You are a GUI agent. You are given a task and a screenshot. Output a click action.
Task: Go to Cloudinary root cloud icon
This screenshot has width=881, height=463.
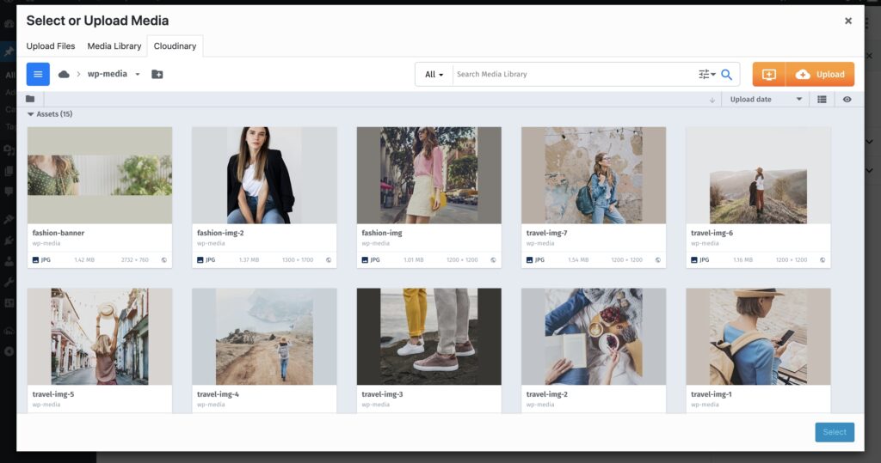[64, 74]
